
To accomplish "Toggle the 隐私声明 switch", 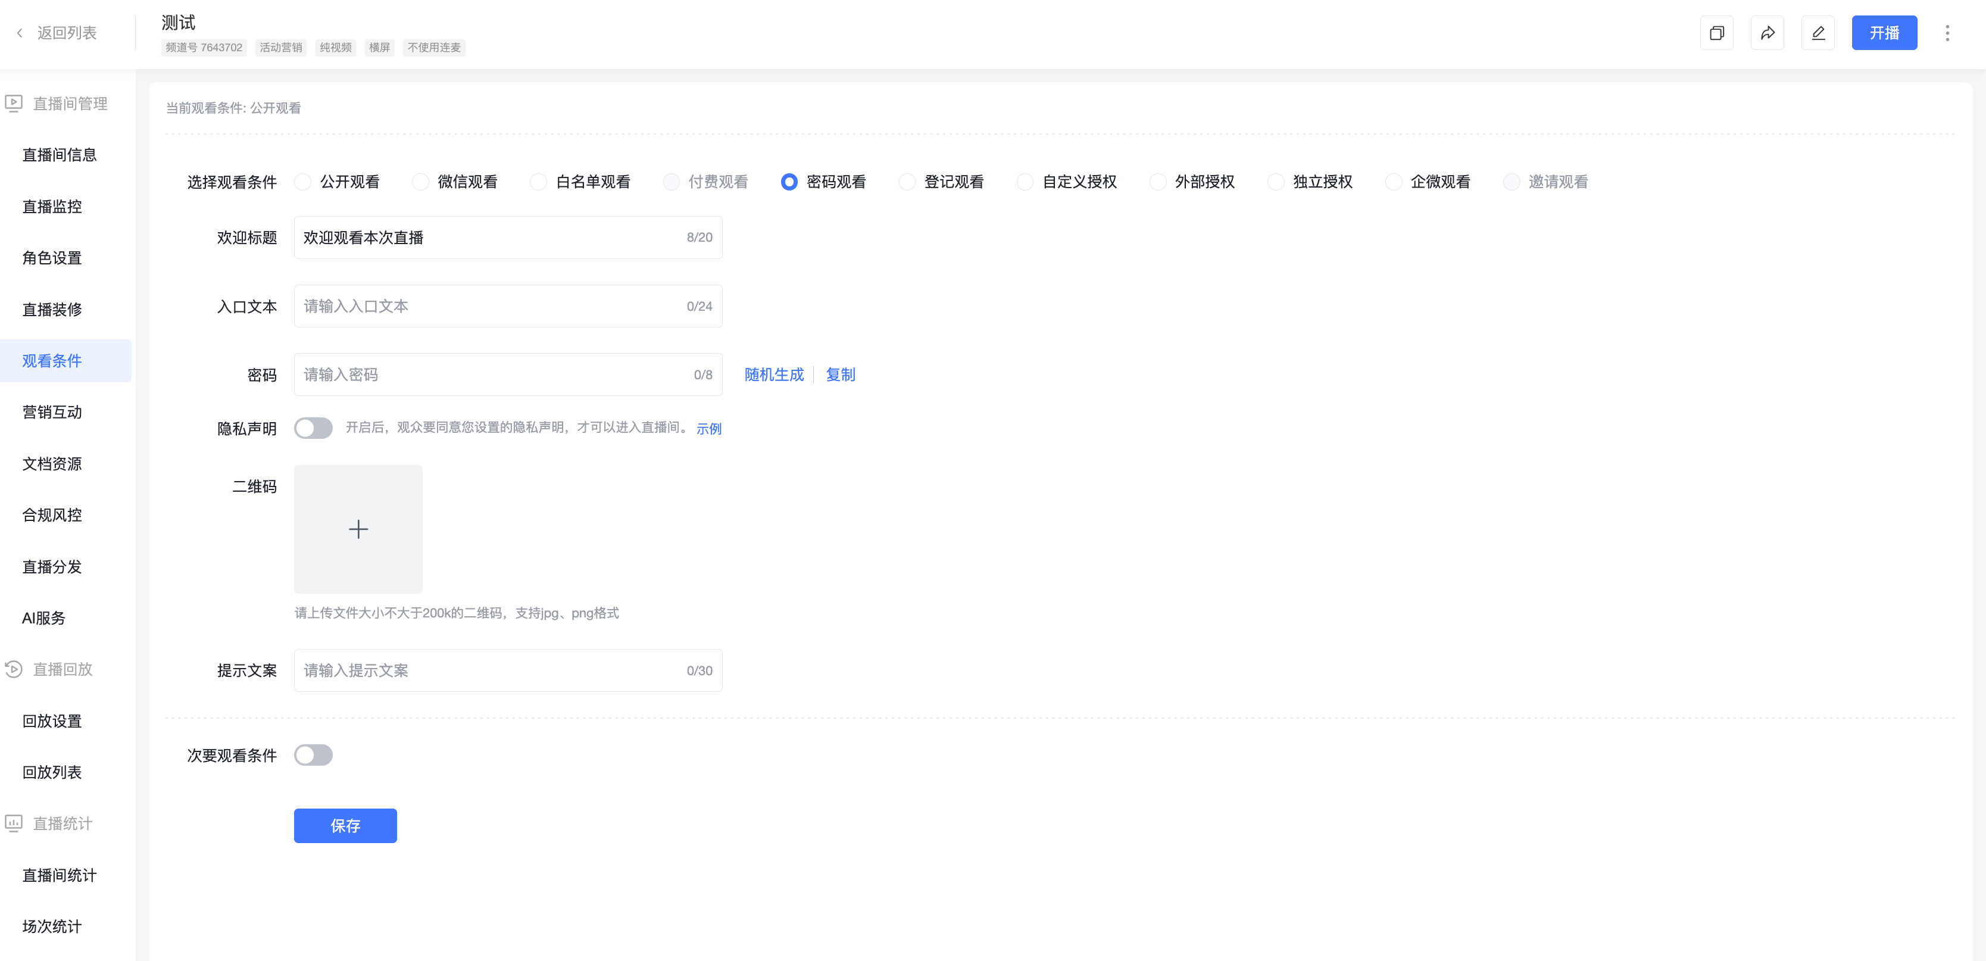I will click(x=313, y=428).
